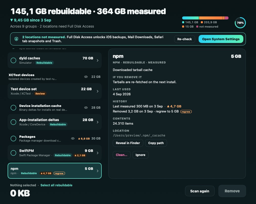Image resolution: width=256 pixels, height=204 pixels.
Task: Select the App-installation deltas circle
Action: point(13,122)
